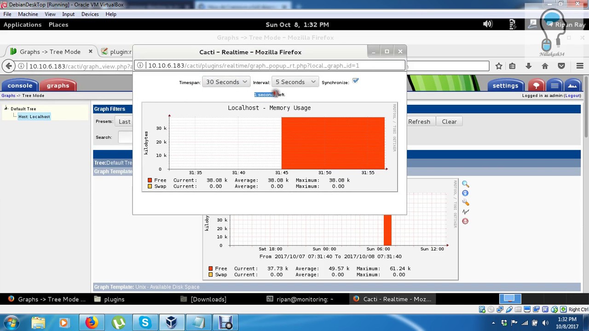Image resolution: width=589 pixels, height=331 pixels.
Task: Open GNOME Places menu
Action: [x=58, y=24]
